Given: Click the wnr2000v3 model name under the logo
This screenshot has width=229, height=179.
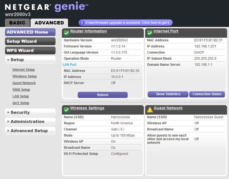Looking at the screenshot, I should 18,14.
